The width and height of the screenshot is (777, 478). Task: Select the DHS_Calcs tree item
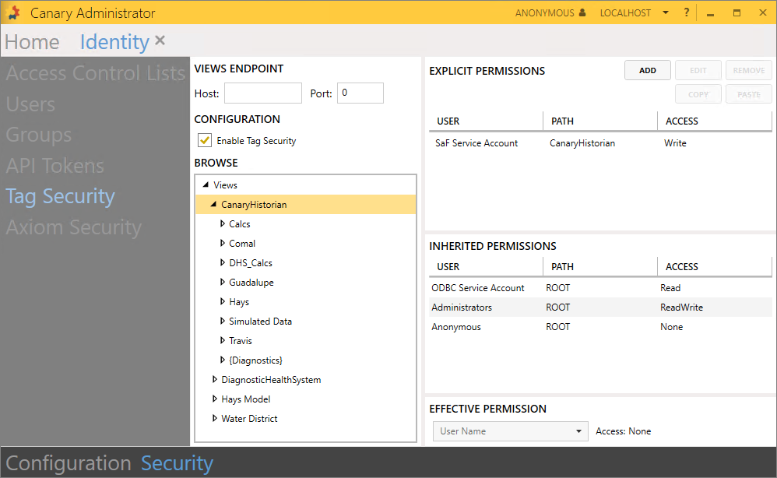point(251,263)
